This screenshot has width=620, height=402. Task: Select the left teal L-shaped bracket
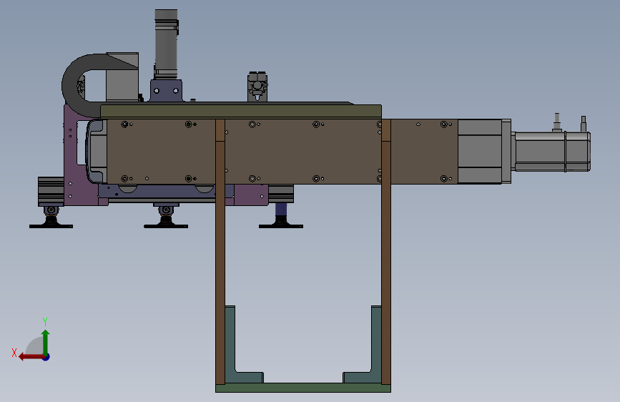[x=230, y=344]
